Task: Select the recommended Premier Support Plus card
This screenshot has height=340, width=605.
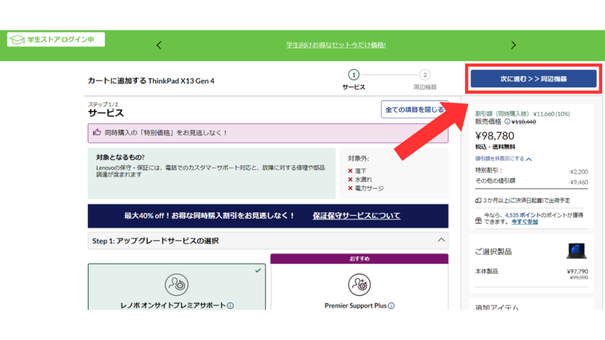Action: coord(359,289)
